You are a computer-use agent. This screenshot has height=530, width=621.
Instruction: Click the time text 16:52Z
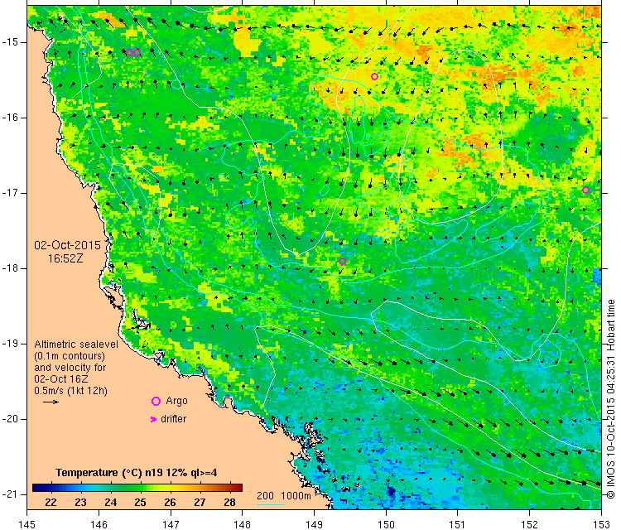(65, 258)
